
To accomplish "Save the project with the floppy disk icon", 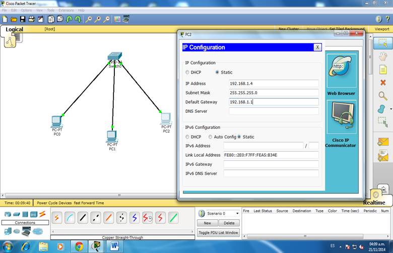I will [23, 19].
